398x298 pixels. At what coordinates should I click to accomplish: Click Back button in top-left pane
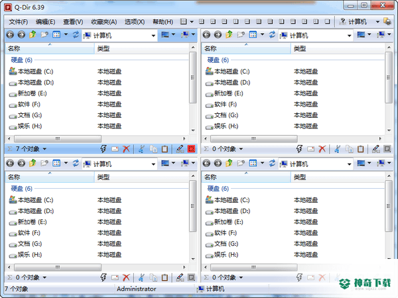coord(10,34)
